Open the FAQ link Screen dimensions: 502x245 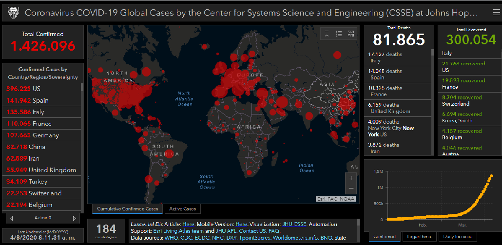[274, 230]
